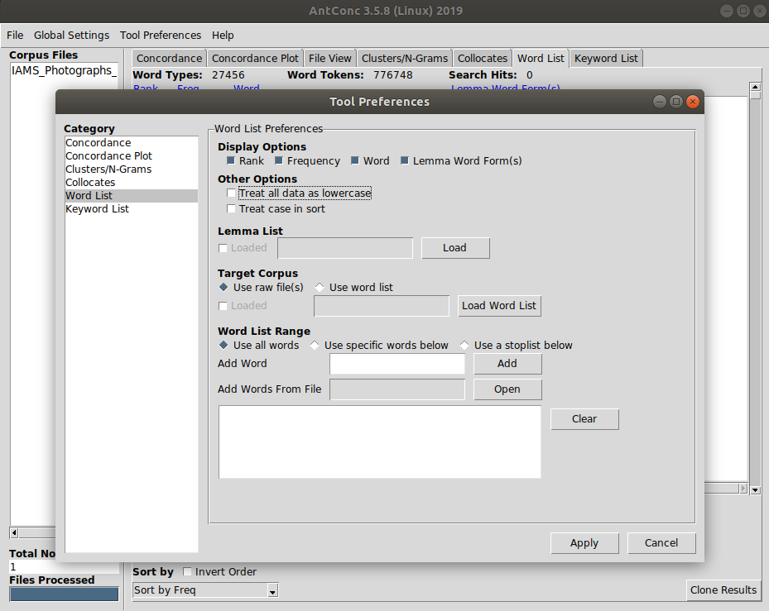This screenshot has width=769, height=611.
Task: Apply the tool preferences
Action: pyautogui.click(x=584, y=543)
